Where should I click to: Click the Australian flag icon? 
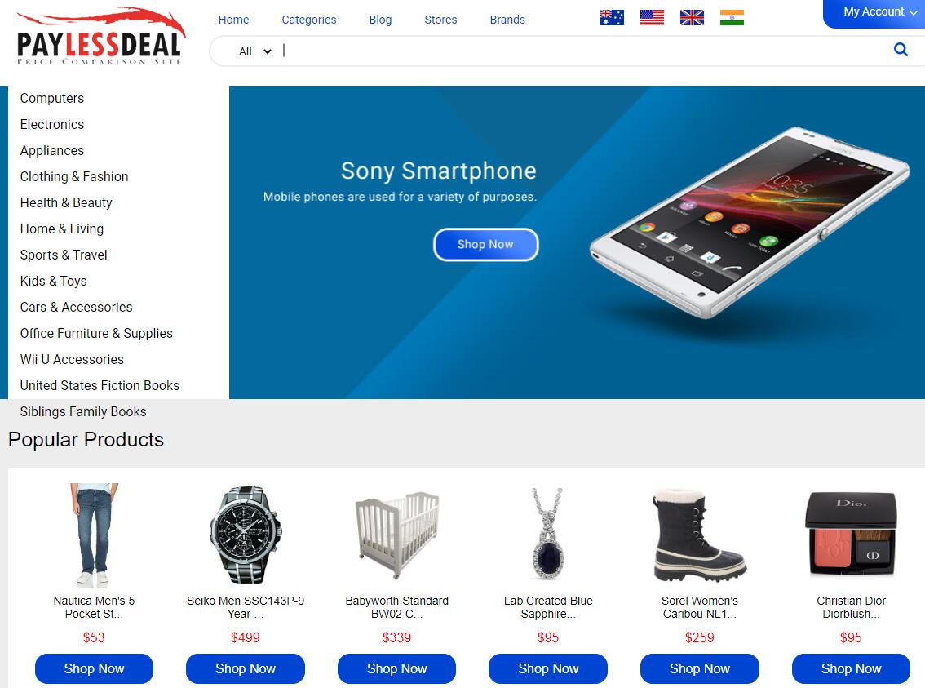[612, 18]
